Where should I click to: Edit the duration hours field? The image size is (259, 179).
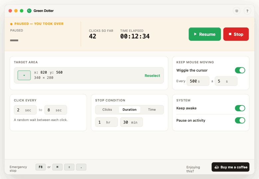coord(106,122)
